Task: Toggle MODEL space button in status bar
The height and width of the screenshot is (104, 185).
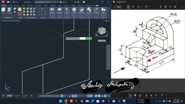Action: pos(57,96)
